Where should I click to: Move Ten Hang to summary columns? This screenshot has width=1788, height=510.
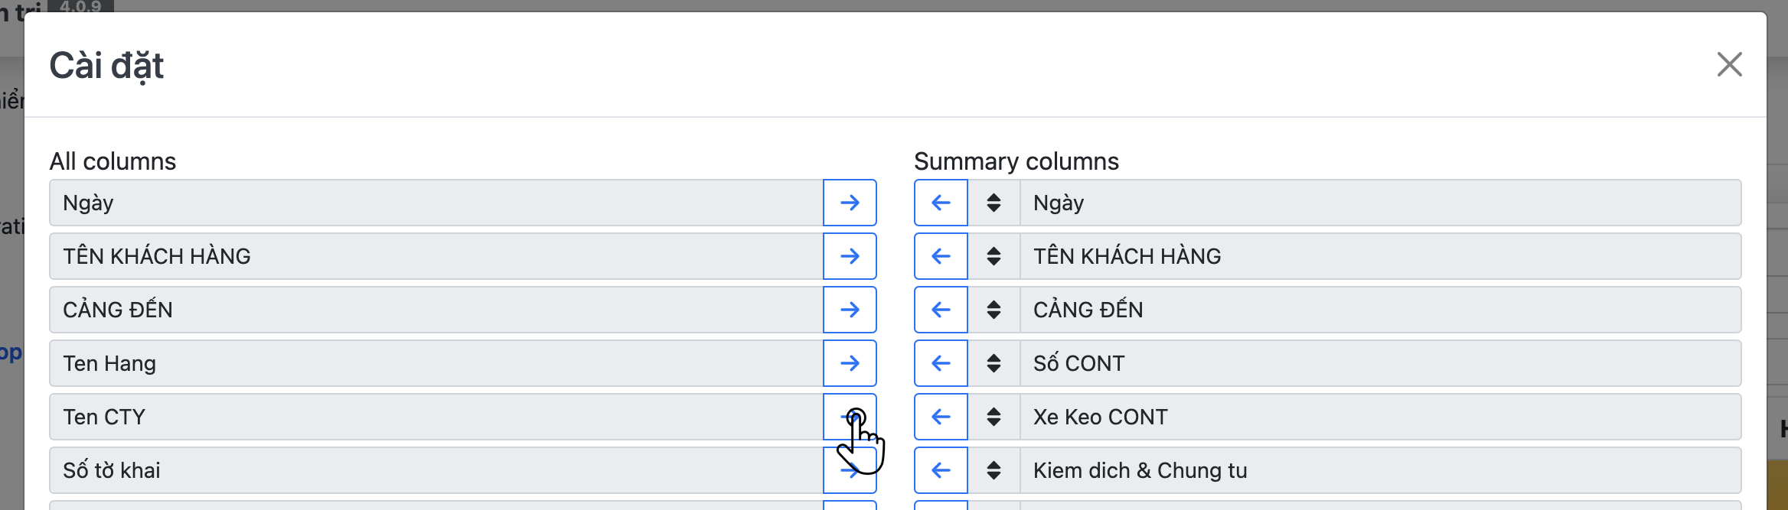[x=850, y=363]
